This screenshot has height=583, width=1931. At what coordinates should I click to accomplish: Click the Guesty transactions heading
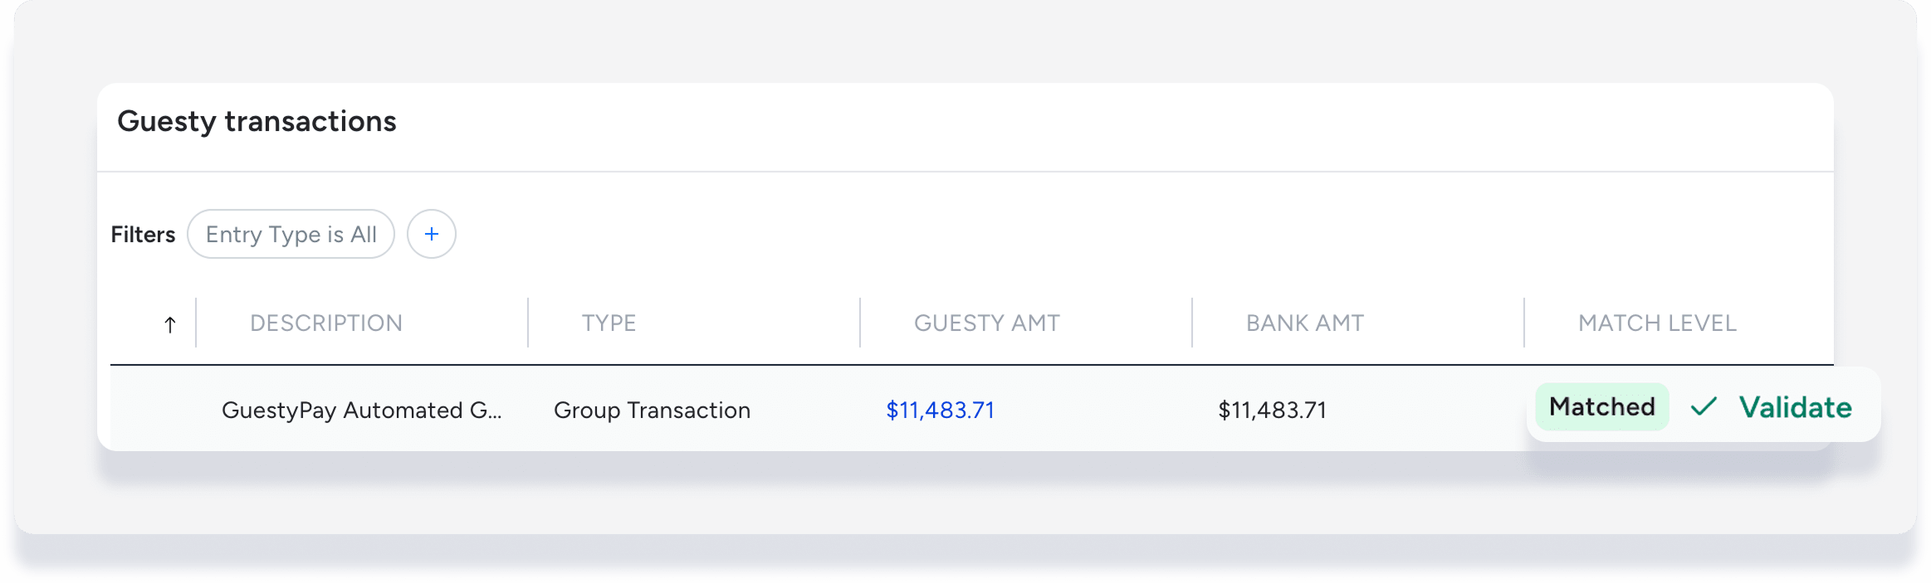[x=257, y=121]
